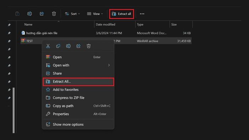The height and width of the screenshot is (140, 249).
Task: Open the See more ellipsis menu
Action: 142,14
